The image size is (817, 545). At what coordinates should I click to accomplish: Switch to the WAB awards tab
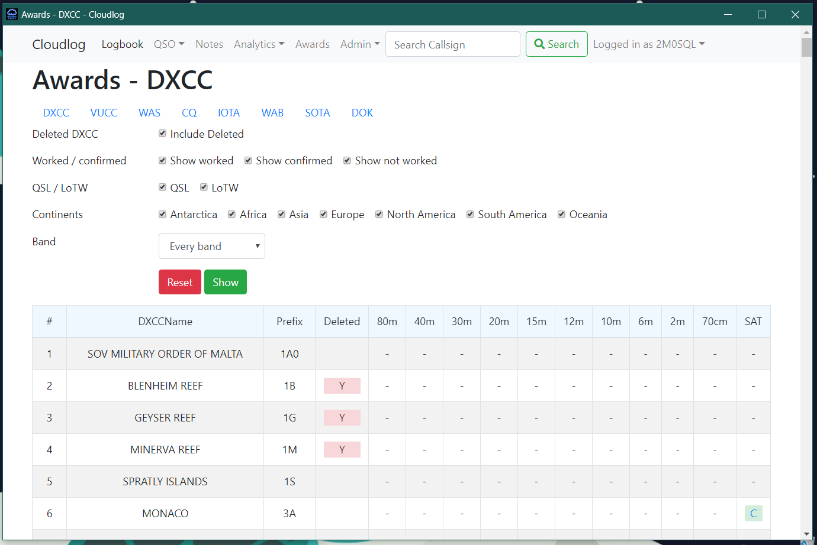(273, 113)
